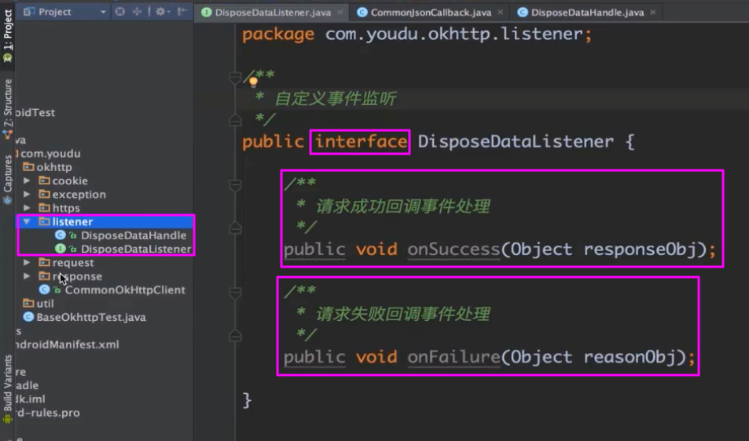The height and width of the screenshot is (441, 749).
Task: Close the DisposeDataListener.java tab
Action: (x=340, y=13)
